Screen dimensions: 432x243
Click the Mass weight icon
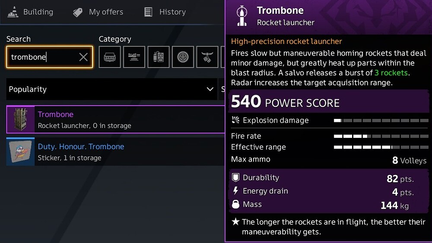[235, 204]
